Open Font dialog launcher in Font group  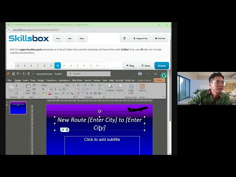point(74,97)
